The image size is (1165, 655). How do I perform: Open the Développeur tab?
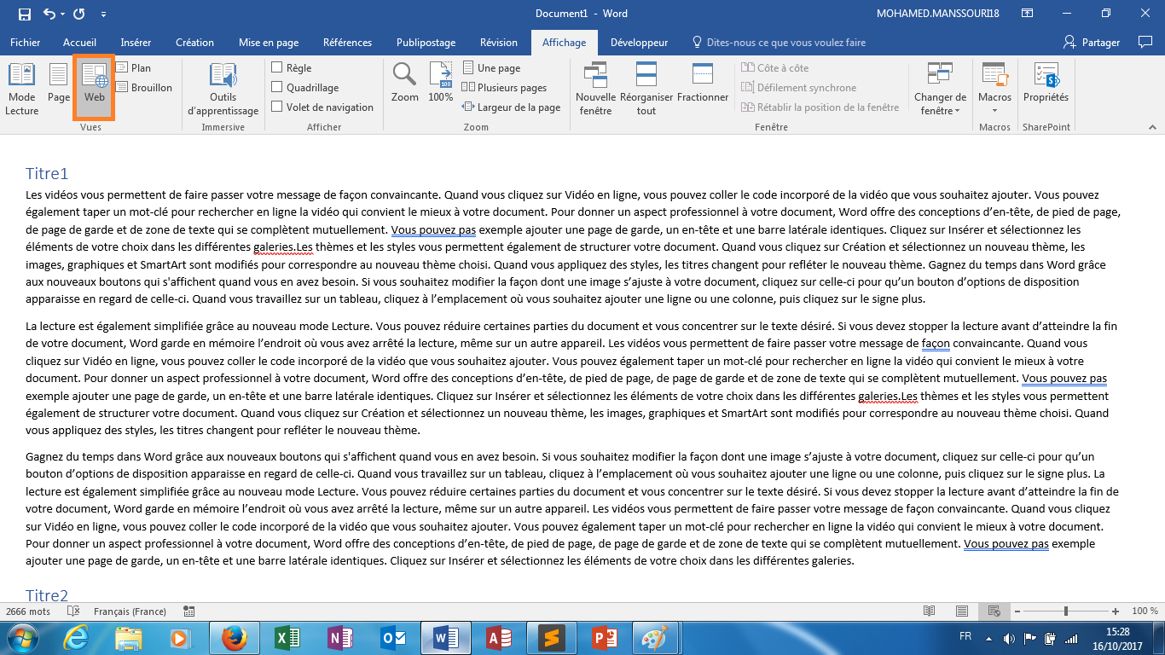click(x=640, y=43)
